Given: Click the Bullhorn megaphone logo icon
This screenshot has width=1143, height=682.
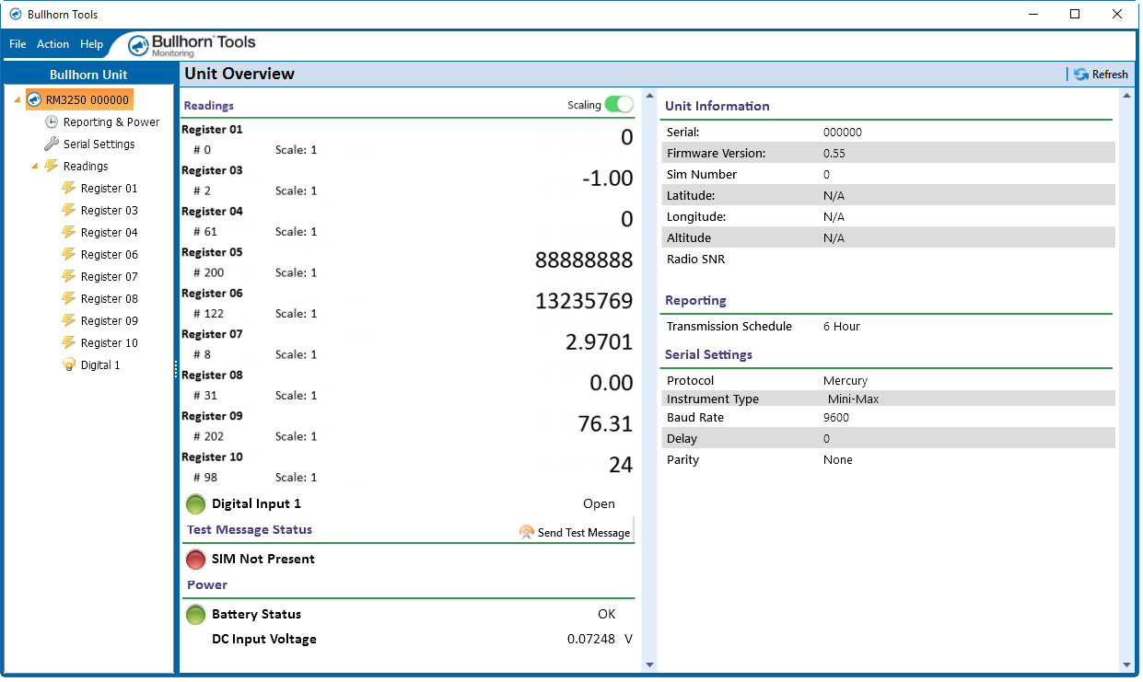Looking at the screenshot, I should [138, 45].
